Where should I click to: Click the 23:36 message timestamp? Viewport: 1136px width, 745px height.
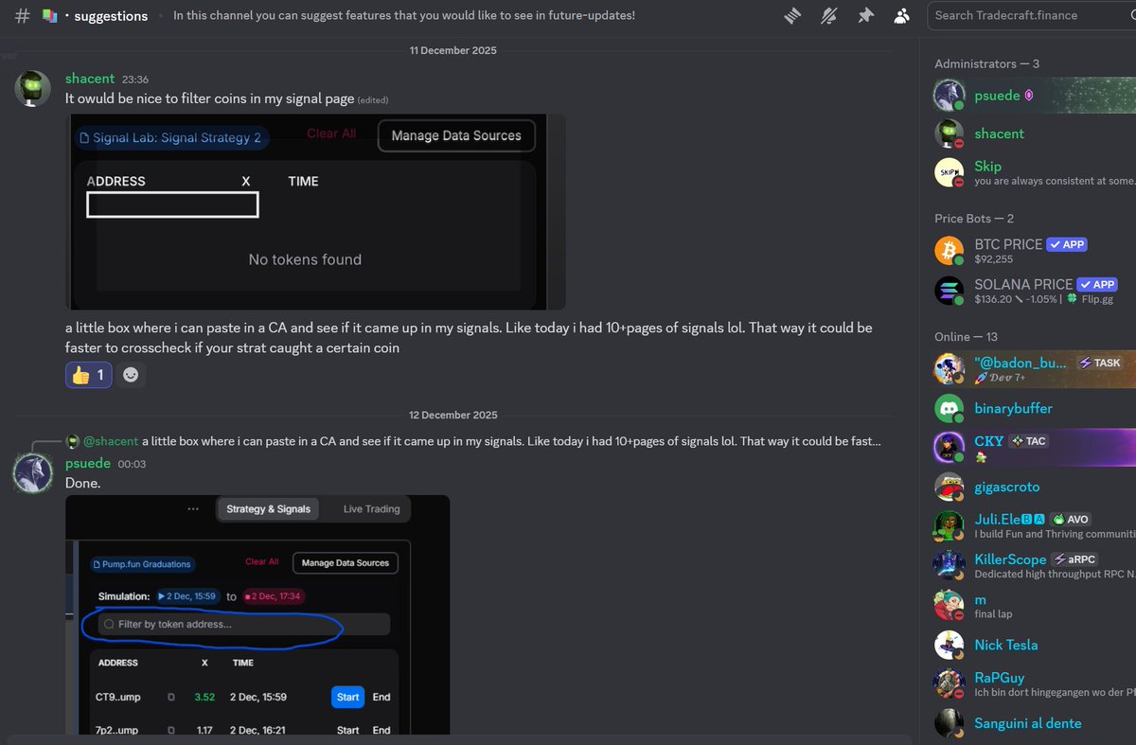(135, 80)
